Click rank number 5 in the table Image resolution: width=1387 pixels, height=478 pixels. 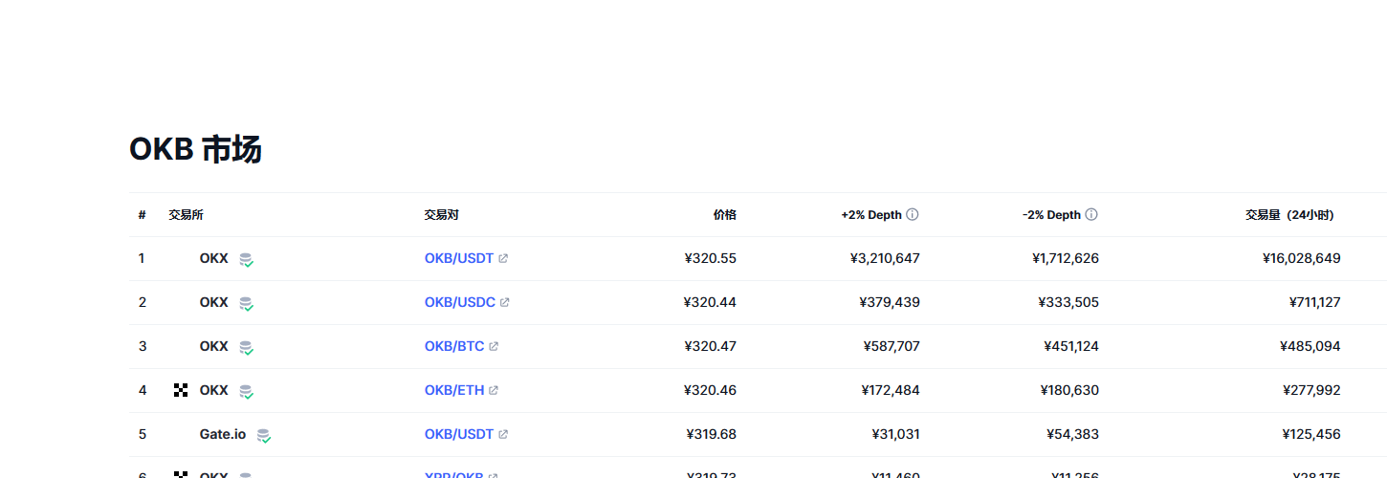pos(143,434)
